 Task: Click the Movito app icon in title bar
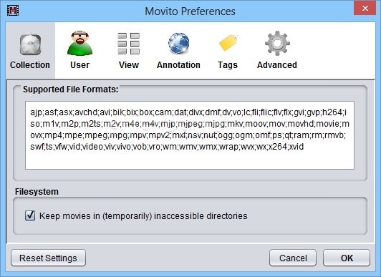(x=13, y=11)
